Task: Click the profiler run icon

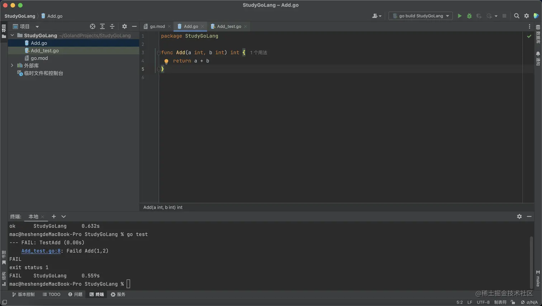Action: 489,16
